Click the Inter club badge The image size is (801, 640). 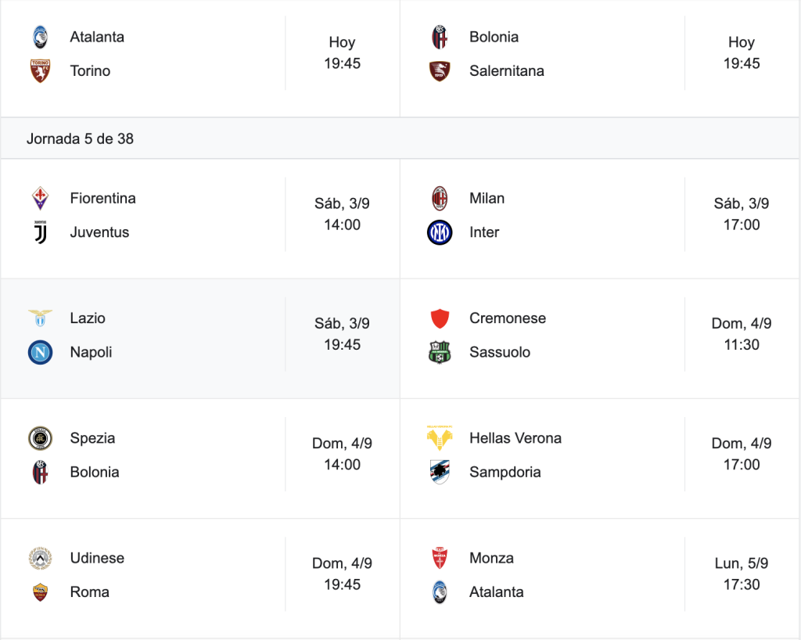[440, 232]
